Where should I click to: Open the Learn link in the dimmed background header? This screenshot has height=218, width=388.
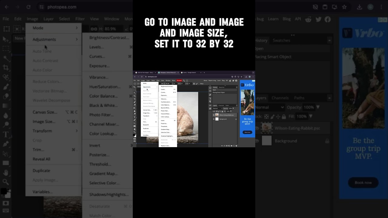click(273, 19)
